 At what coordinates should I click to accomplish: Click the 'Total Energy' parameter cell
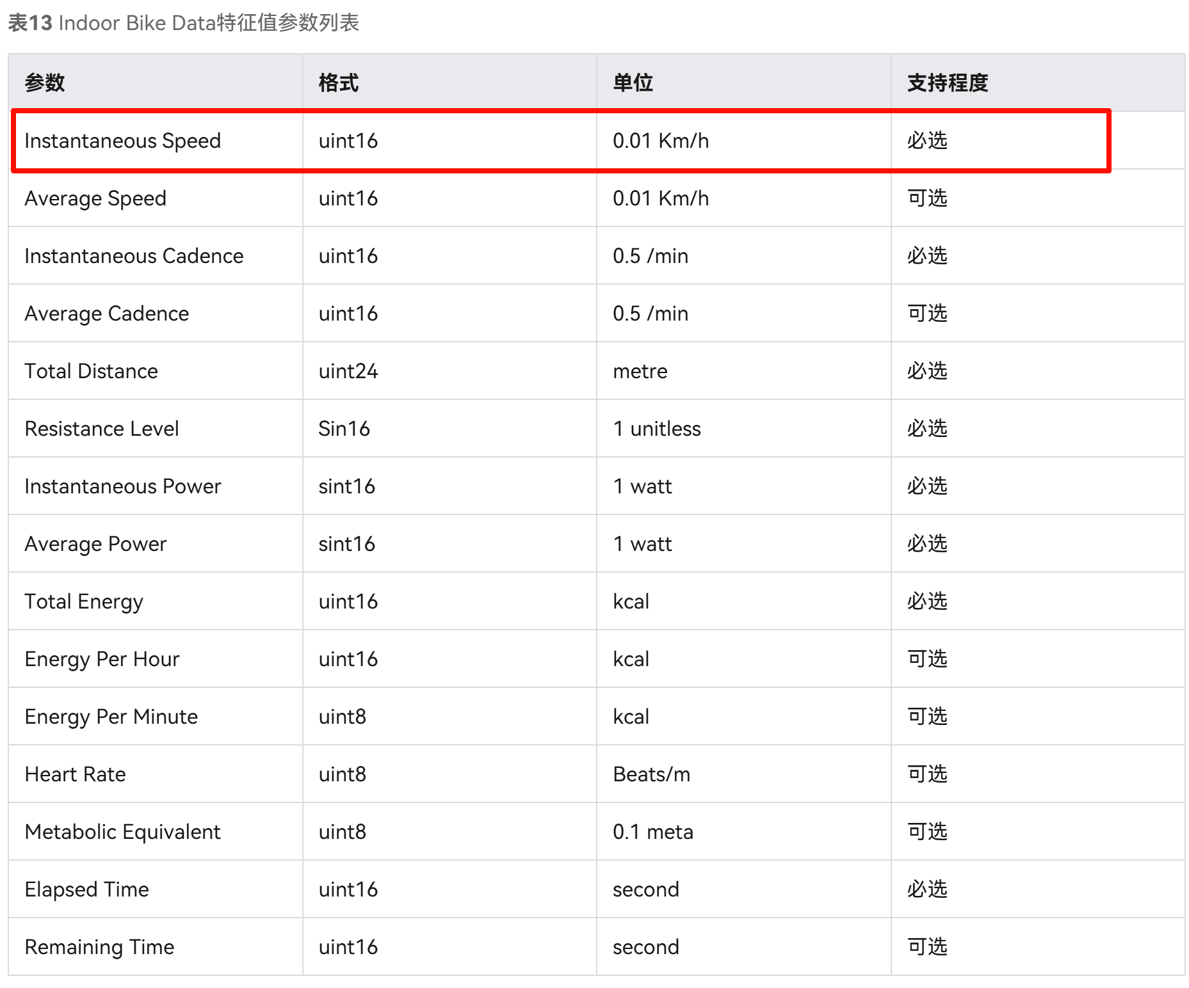(x=84, y=602)
